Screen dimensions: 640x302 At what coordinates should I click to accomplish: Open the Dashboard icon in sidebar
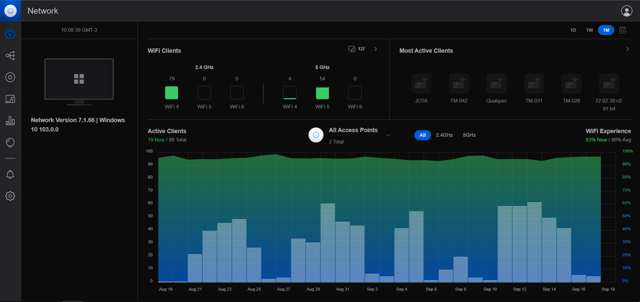10,34
